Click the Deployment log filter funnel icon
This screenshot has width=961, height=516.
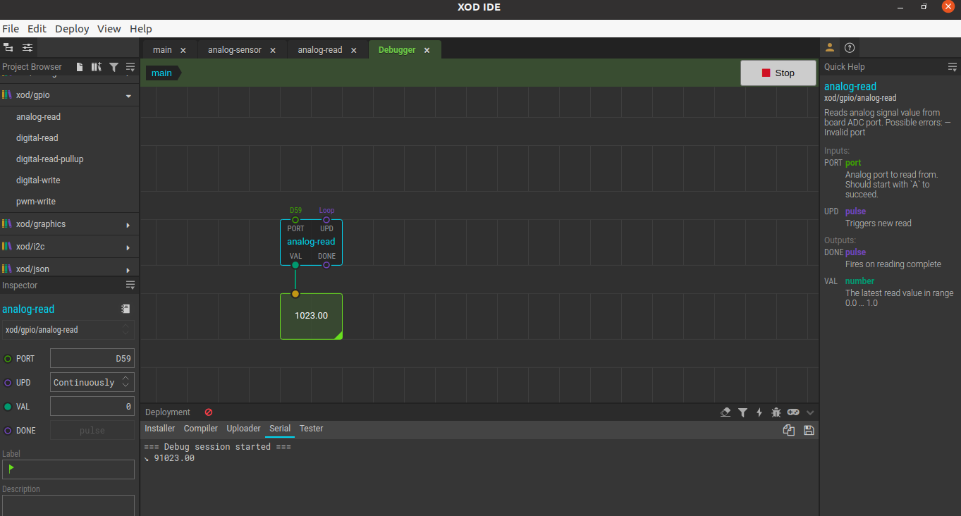[x=742, y=412]
